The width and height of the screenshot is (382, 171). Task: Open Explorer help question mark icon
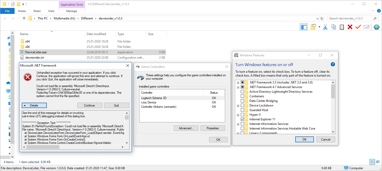tap(379, 11)
